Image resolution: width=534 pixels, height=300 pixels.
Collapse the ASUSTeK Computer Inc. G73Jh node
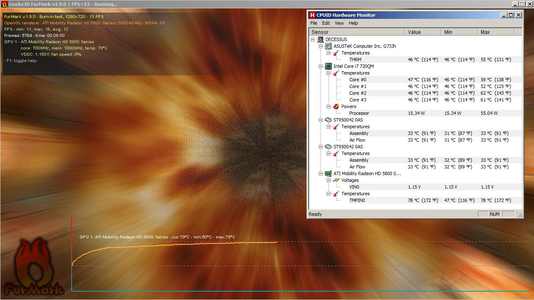[x=321, y=46]
